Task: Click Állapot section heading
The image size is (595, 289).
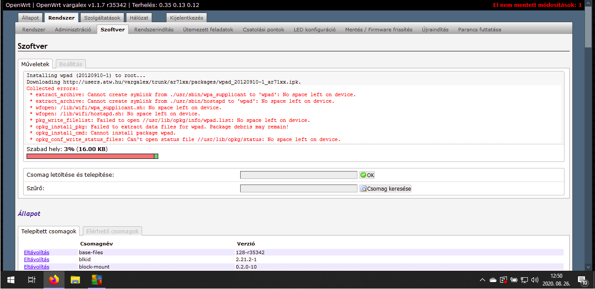Action: [x=29, y=214]
